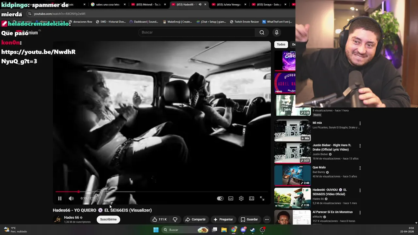Open the Que Malo video thumbnail

[x=293, y=175]
